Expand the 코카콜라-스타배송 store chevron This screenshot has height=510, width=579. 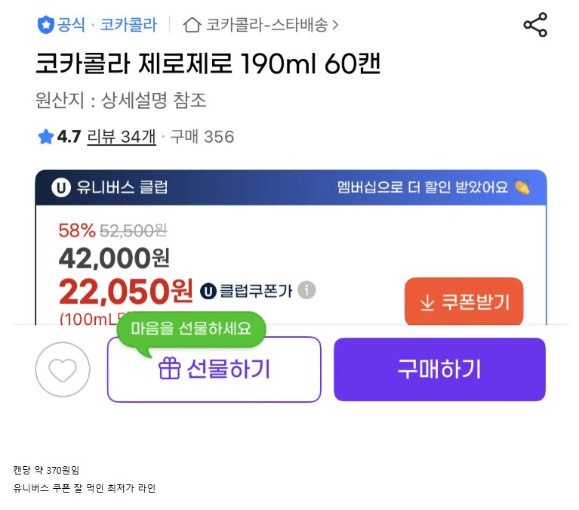(335, 25)
